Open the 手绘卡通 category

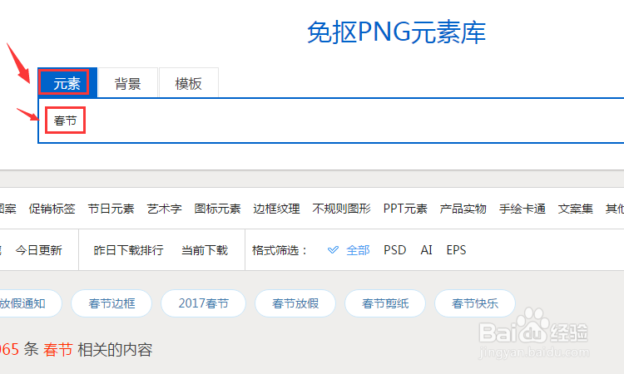click(x=522, y=209)
